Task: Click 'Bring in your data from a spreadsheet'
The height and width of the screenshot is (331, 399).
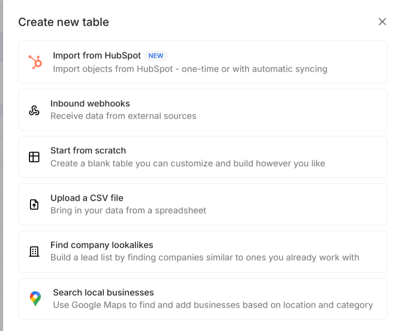Action: (x=128, y=211)
